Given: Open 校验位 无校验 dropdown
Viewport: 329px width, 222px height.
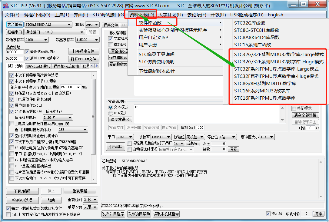Looking at the screenshot, I should pyautogui.click(x=195, y=137).
